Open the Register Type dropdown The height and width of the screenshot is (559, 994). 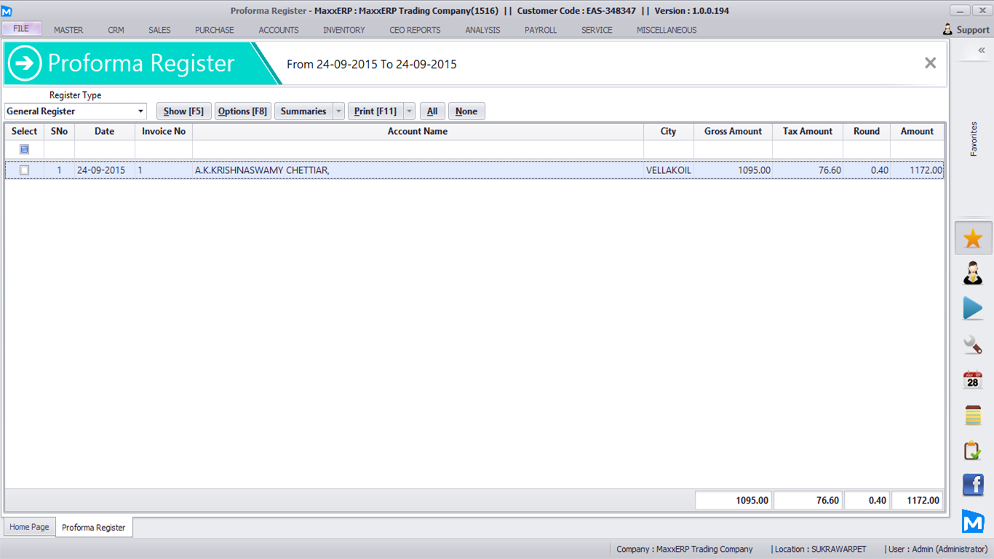pyautogui.click(x=140, y=111)
